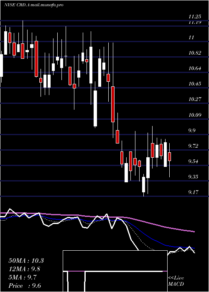Click the 10.45 price label

pos(195,84)
